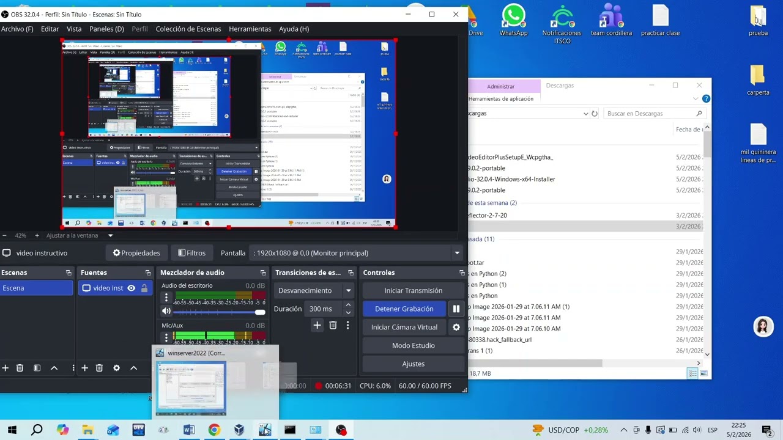This screenshot has width=783, height=440.
Task: Open scene filters icon in Escenas toolbar
Action: [37, 368]
